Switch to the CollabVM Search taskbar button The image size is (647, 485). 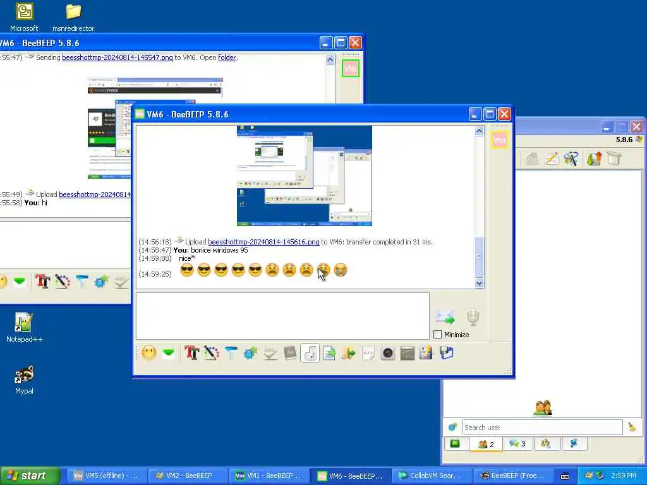(431, 476)
